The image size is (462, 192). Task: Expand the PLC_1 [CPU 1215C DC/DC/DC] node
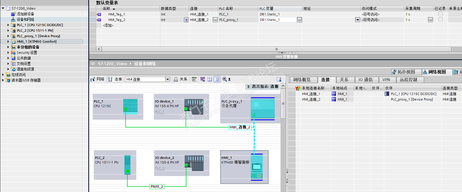(x=8, y=25)
